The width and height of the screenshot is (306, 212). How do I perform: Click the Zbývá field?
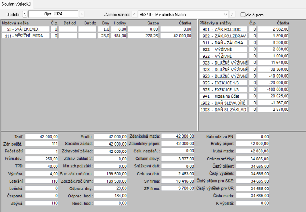click(41, 203)
